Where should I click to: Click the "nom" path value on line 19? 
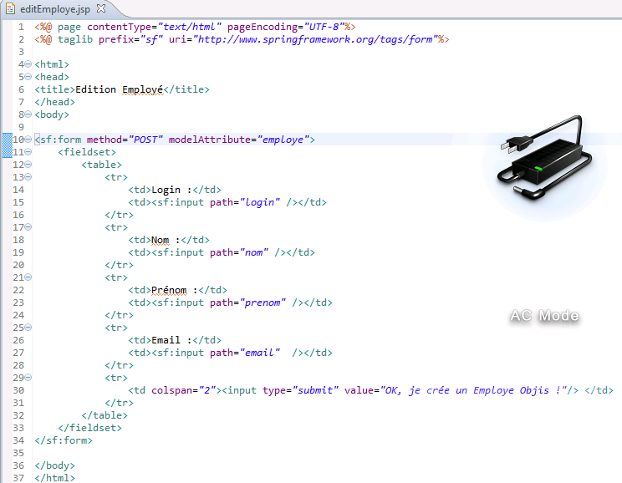pyautogui.click(x=254, y=252)
